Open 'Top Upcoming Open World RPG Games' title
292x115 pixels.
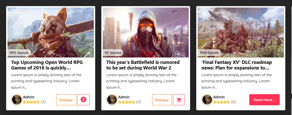coord(47,65)
